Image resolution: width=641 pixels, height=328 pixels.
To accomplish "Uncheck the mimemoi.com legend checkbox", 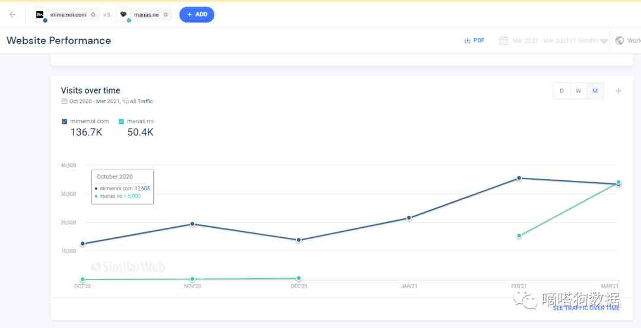I will click(64, 122).
